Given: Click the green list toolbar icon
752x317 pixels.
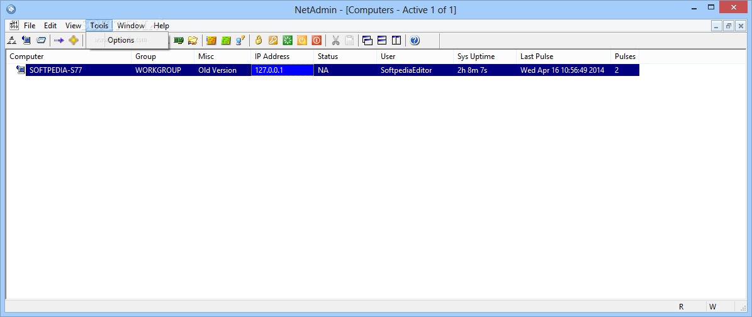Looking at the screenshot, I should click(226, 41).
